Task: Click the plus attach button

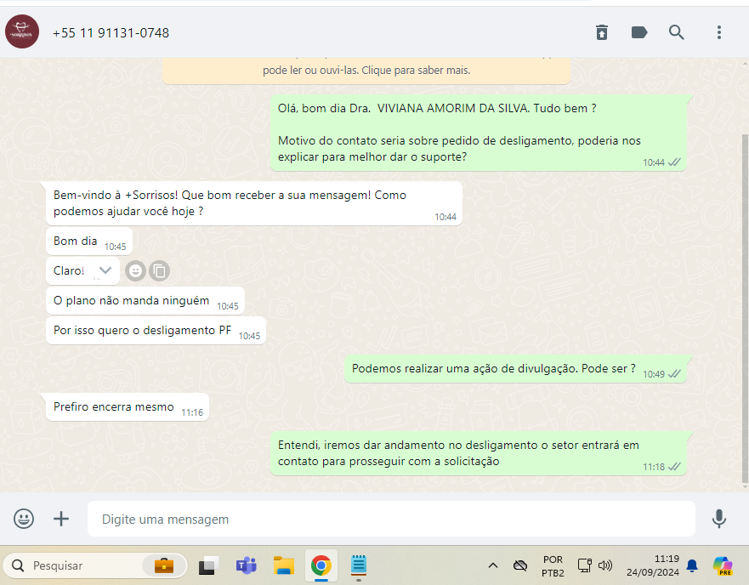Action: pyautogui.click(x=61, y=519)
